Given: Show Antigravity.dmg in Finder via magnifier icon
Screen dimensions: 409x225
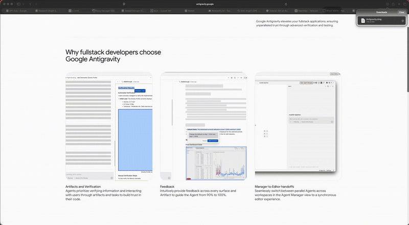Looking at the screenshot, I should 403,20.
